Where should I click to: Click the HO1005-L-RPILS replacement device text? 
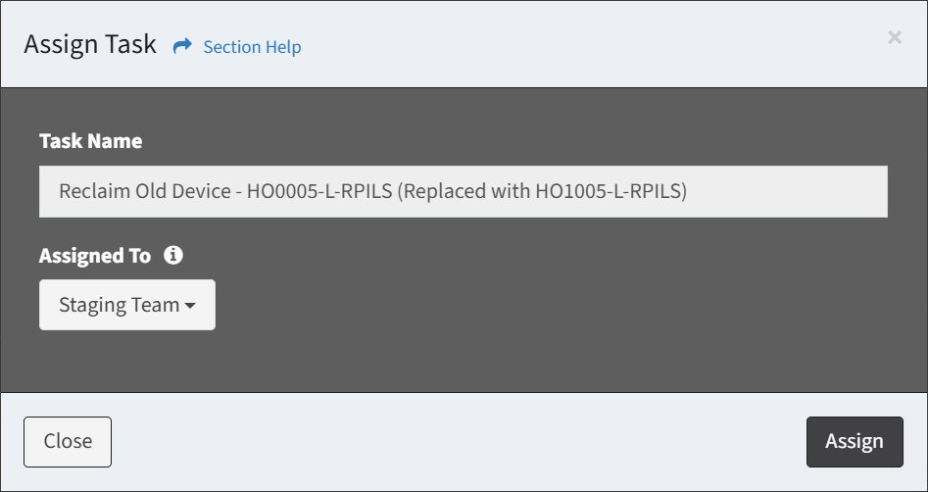click(x=610, y=191)
